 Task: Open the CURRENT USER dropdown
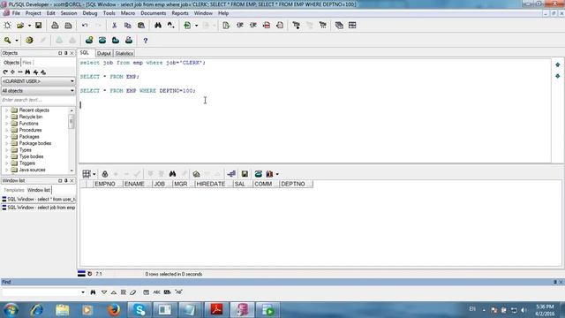(38, 81)
